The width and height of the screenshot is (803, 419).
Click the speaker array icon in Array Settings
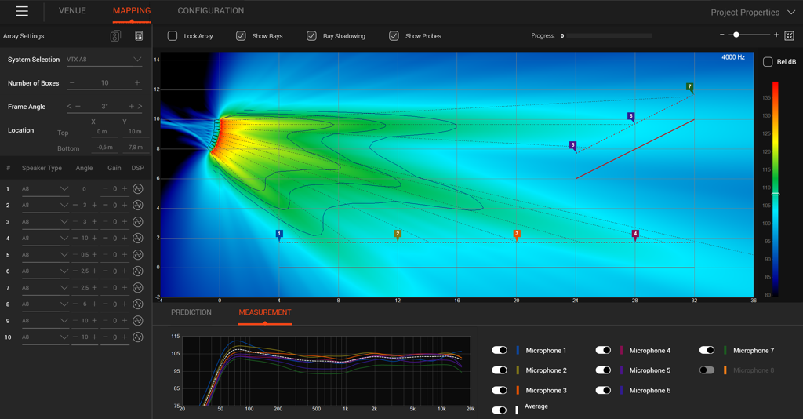click(x=115, y=36)
